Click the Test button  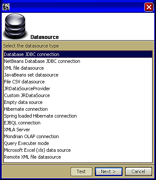pos(81,171)
